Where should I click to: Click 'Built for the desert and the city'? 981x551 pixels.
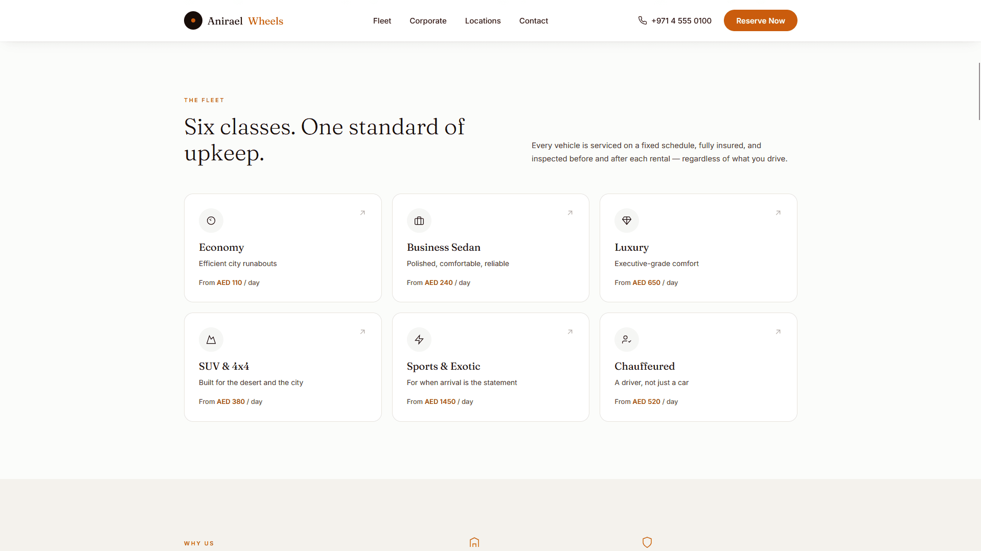pyautogui.click(x=251, y=382)
